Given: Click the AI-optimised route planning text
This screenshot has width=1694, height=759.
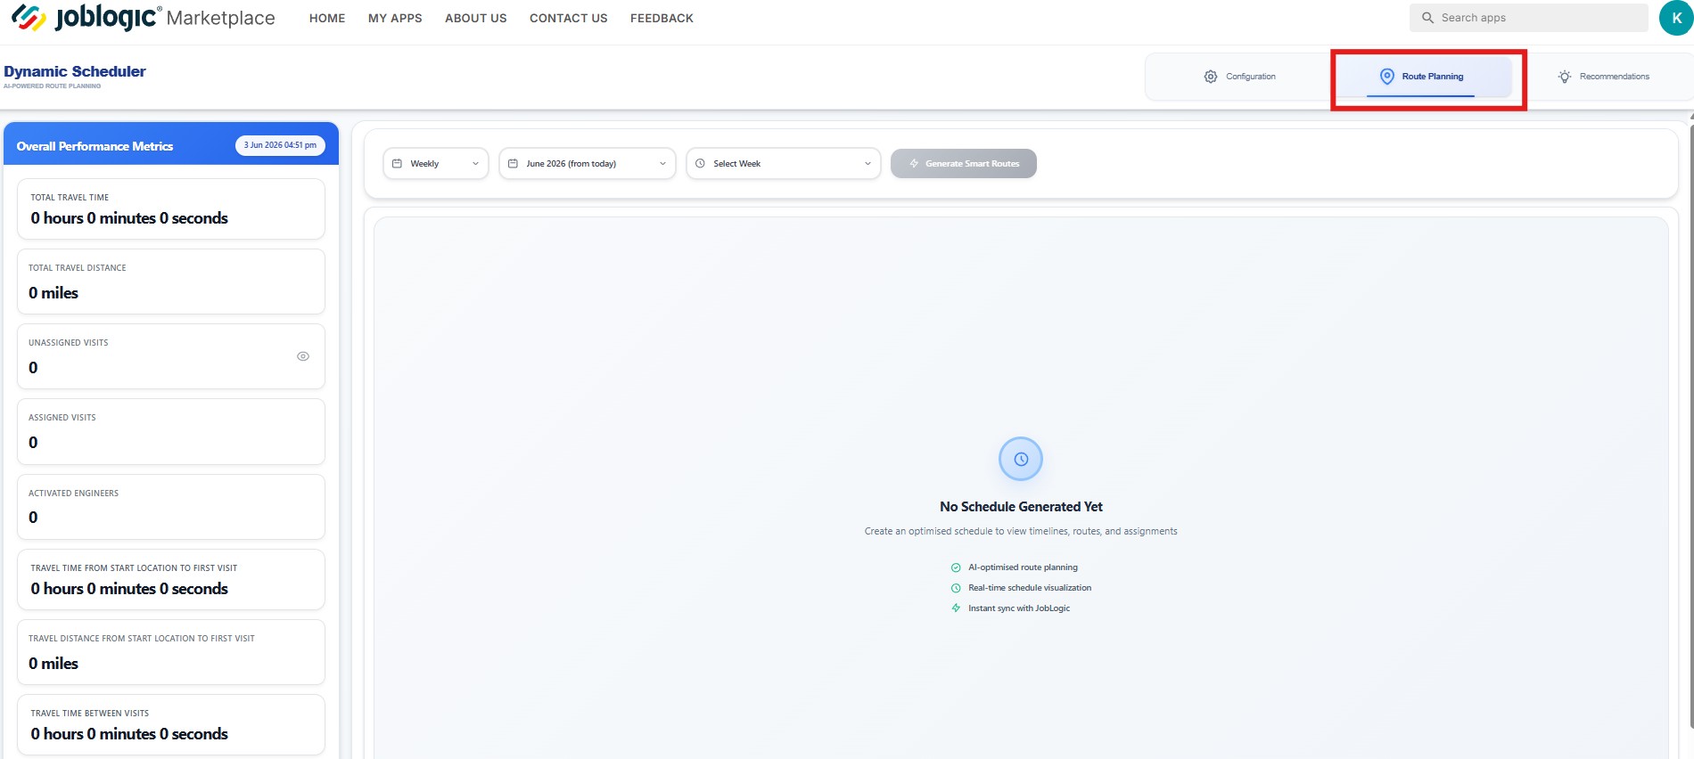Looking at the screenshot, I should (1023, 567).
